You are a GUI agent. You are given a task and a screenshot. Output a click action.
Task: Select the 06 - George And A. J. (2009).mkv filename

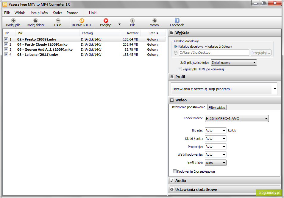[45, 49]
